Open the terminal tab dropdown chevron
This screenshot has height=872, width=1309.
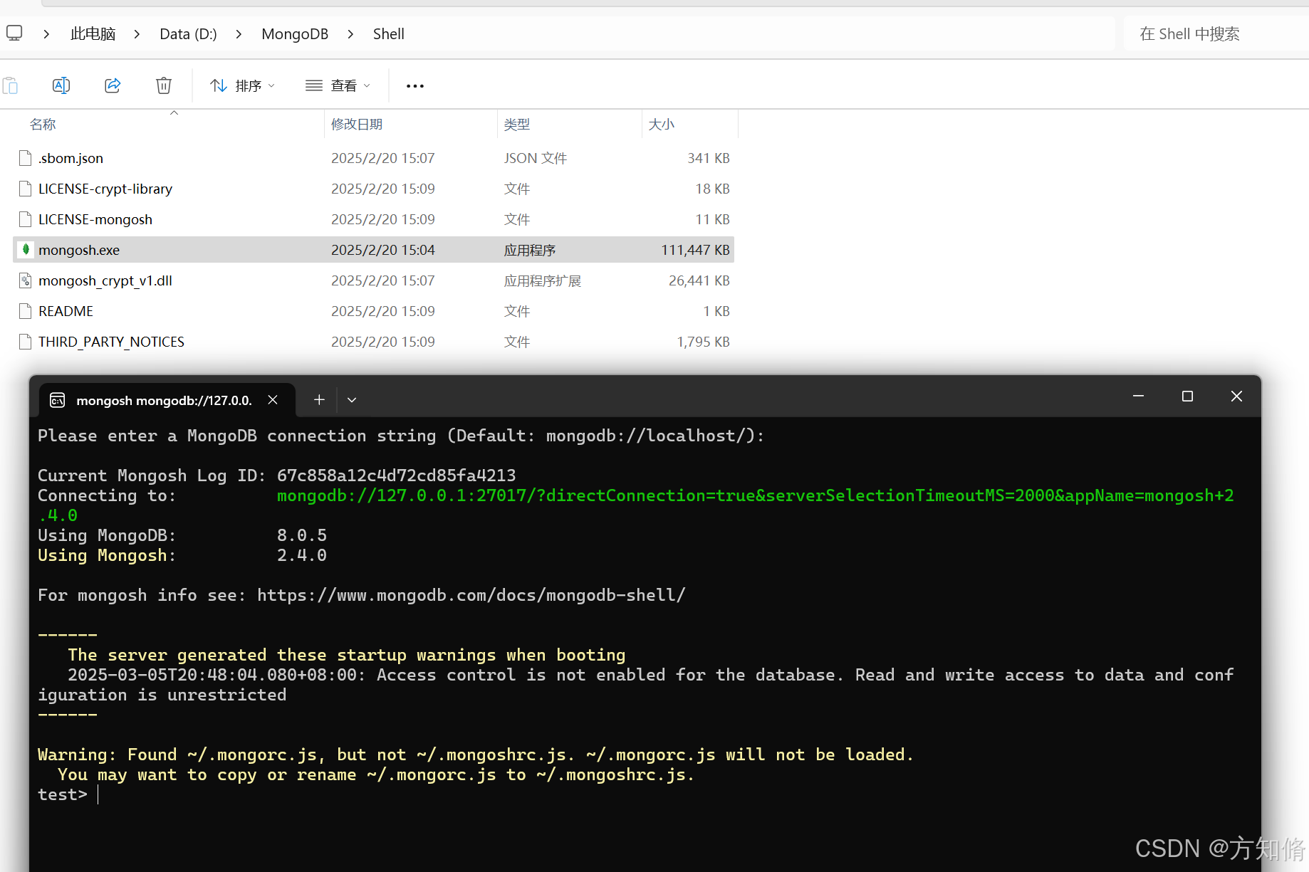(351, 399)
